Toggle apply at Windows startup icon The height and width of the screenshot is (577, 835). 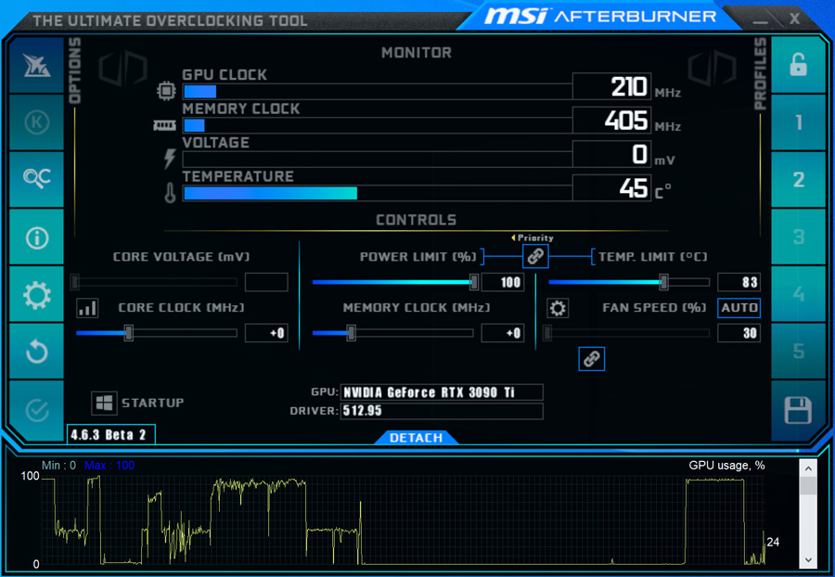(x=104, y=403)
